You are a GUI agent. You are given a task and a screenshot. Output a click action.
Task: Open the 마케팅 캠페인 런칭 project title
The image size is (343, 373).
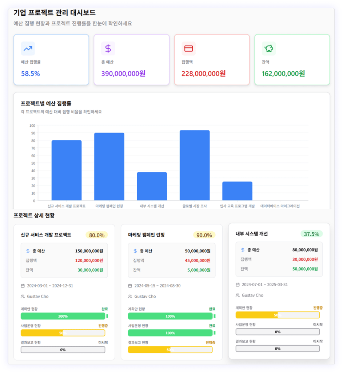pyautogui.click(x=146, y=235)
